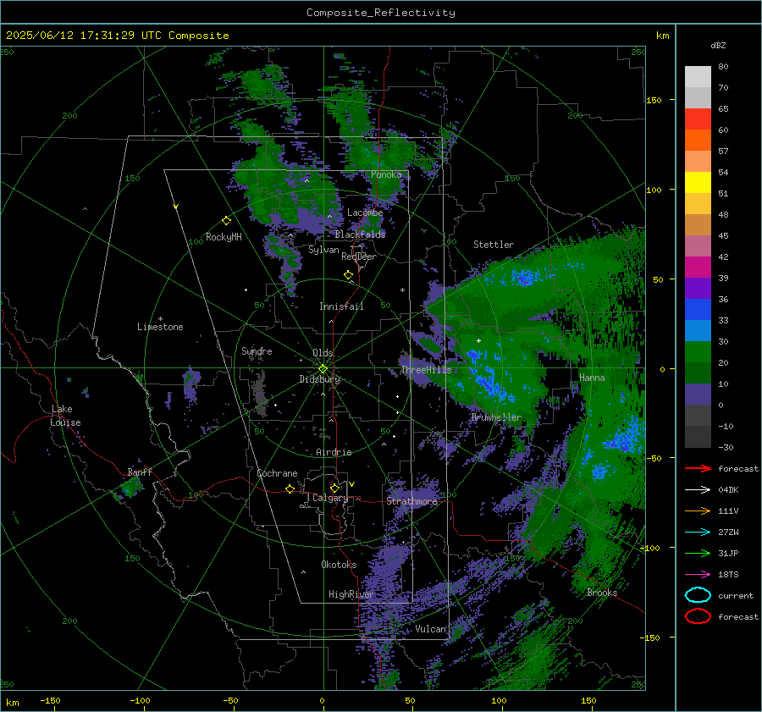Click the -30 value on the dBZ scale
This screenshot has width=762, height=712.
point(726,448)
